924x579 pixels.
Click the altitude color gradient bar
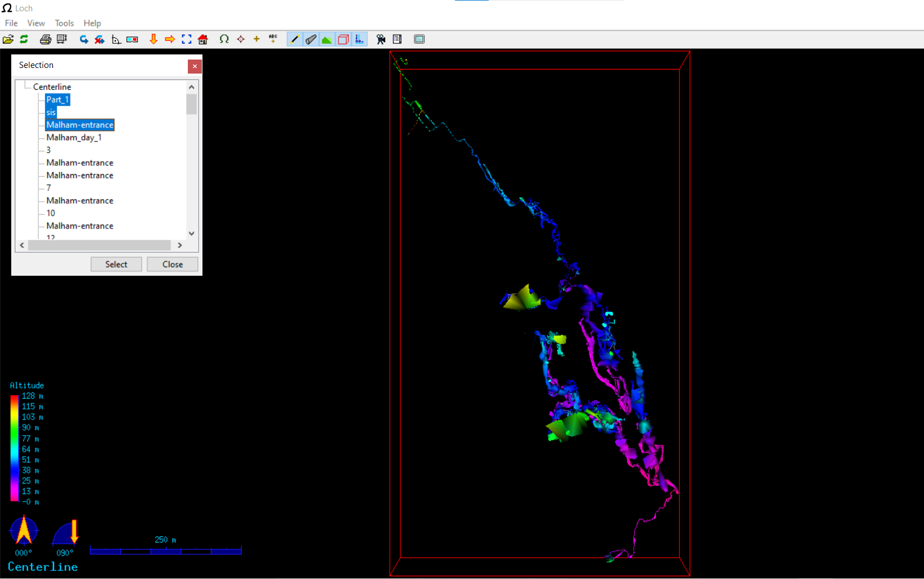14,449
